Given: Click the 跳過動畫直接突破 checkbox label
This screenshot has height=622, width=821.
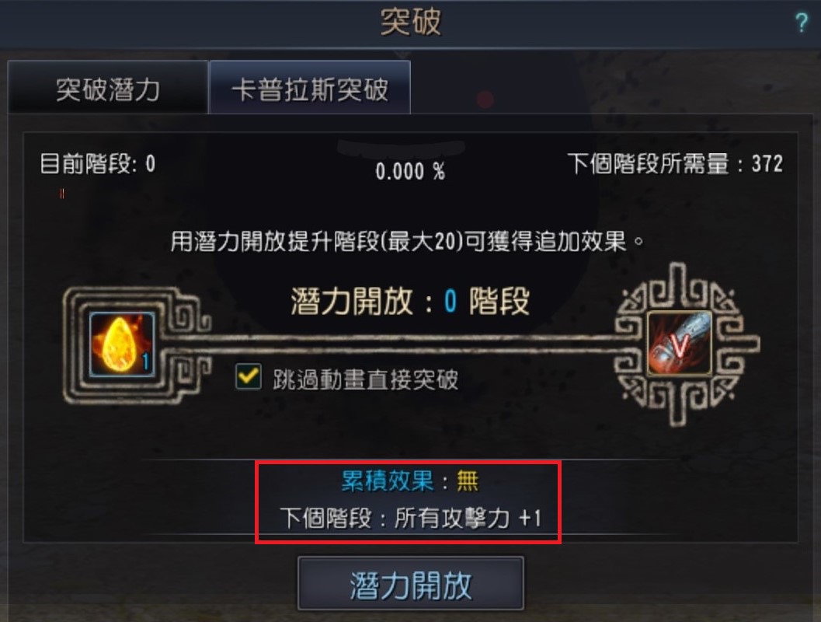Looking at the screenshot, I should pyautogui.click(x=365, y=379).
